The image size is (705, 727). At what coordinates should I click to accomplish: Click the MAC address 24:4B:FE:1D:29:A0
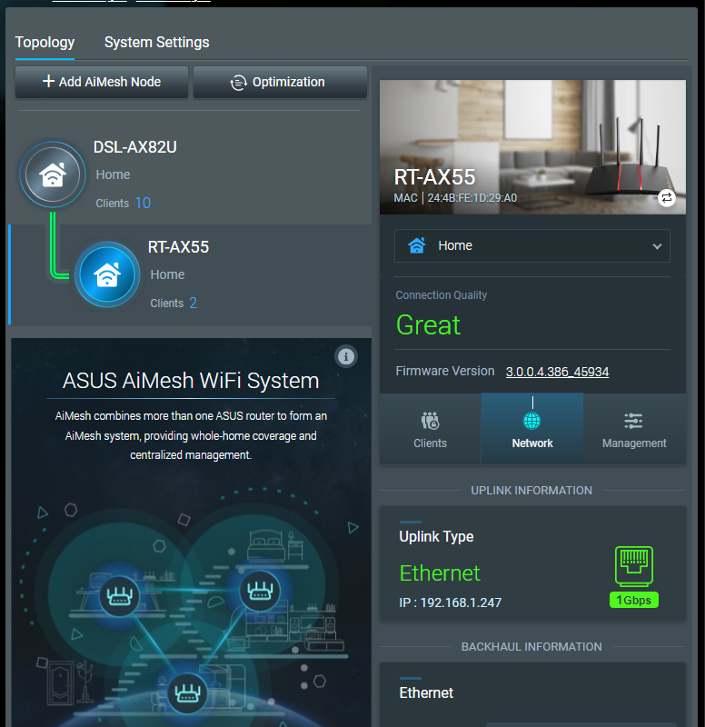pyautogui.click(x=472, y=198)
